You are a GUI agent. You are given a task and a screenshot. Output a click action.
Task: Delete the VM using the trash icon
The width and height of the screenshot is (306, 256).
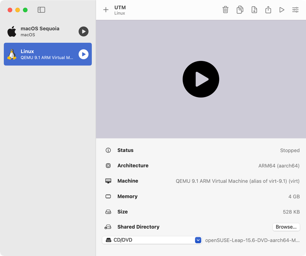click(x=226, y=10)
